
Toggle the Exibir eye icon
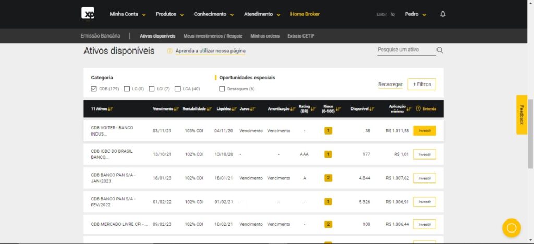coord(393,15)
